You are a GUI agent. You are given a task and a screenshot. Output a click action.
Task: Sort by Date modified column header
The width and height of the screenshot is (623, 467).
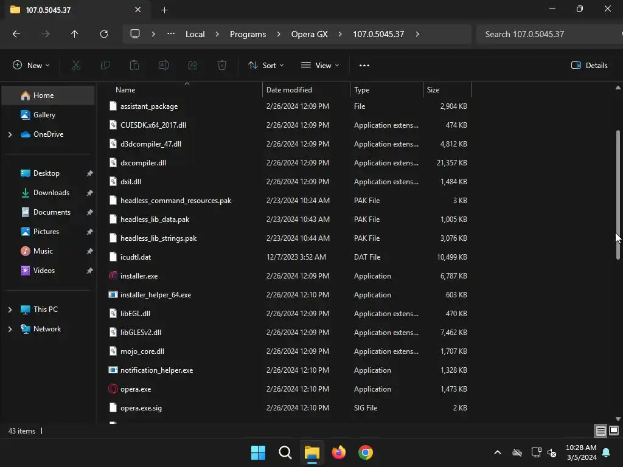click(x=307, y=90)
